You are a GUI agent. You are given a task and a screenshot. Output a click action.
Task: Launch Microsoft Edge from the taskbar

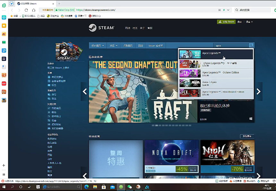click(x=86, y=187)
